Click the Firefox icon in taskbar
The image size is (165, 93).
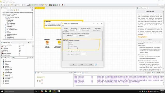[42, 91]
